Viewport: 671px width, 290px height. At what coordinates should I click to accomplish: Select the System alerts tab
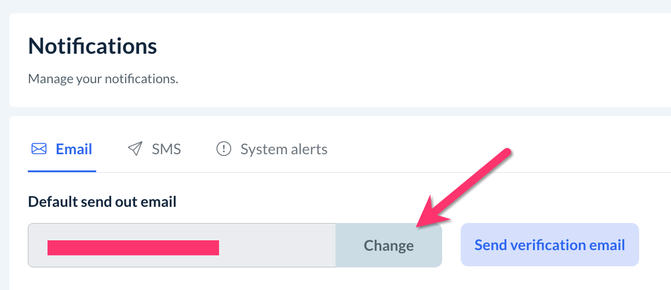click(x=271, y=150)
